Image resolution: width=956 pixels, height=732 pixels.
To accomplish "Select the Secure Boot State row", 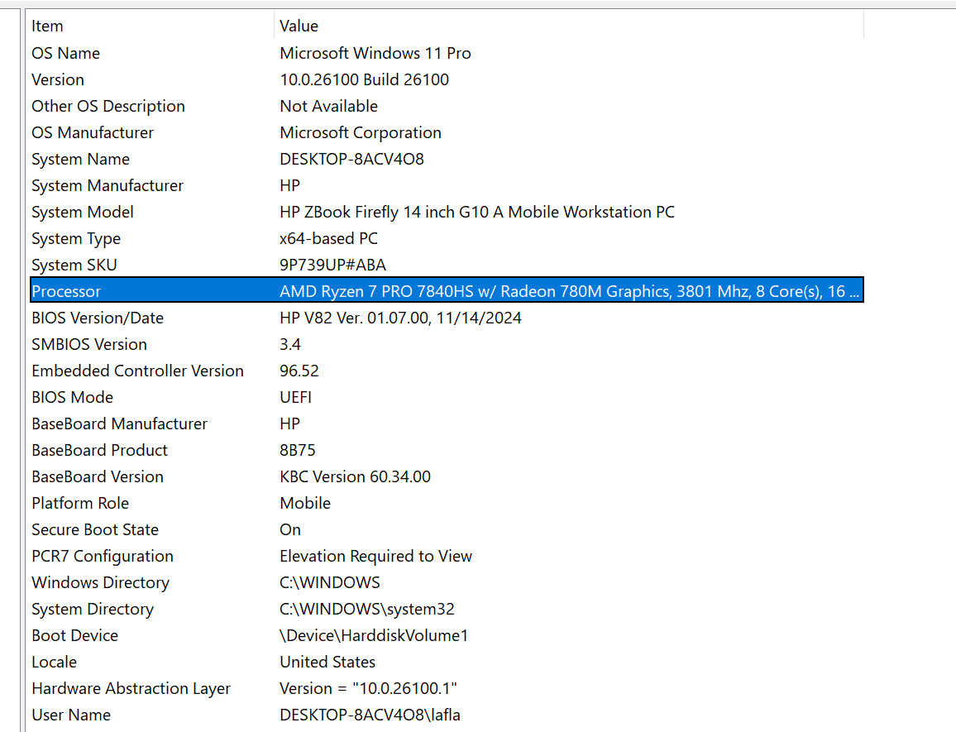I will 447,529.
